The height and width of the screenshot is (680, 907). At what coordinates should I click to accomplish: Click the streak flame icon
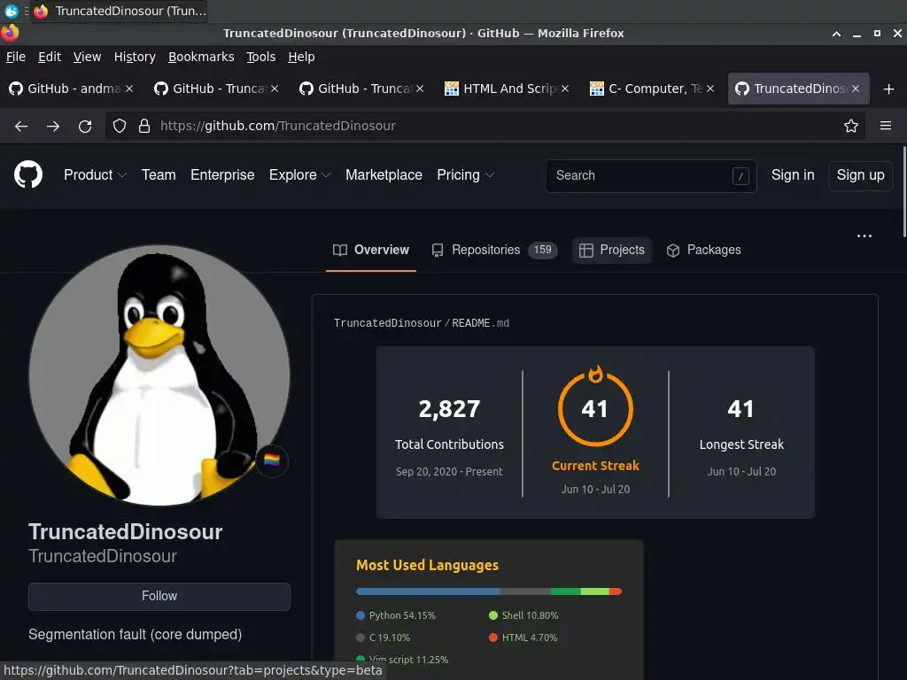pos(595,375)
